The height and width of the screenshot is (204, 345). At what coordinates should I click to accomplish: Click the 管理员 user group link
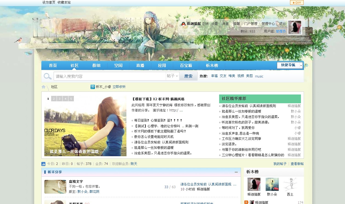[281, 31]
